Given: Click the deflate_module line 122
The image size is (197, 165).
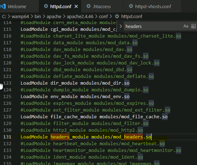Looking at the screenshot, I should (87, 76).
